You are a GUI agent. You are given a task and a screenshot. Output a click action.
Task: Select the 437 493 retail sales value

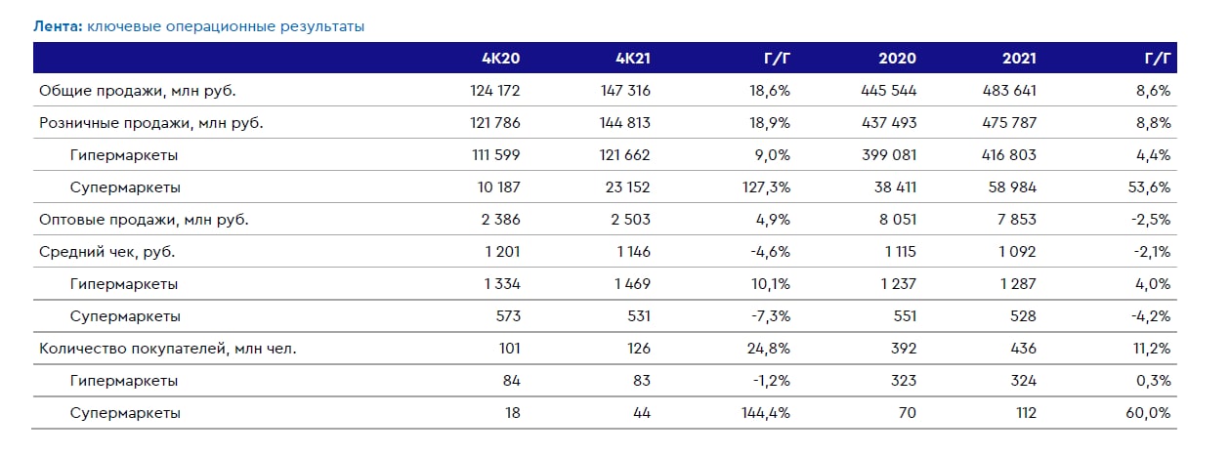887,123
